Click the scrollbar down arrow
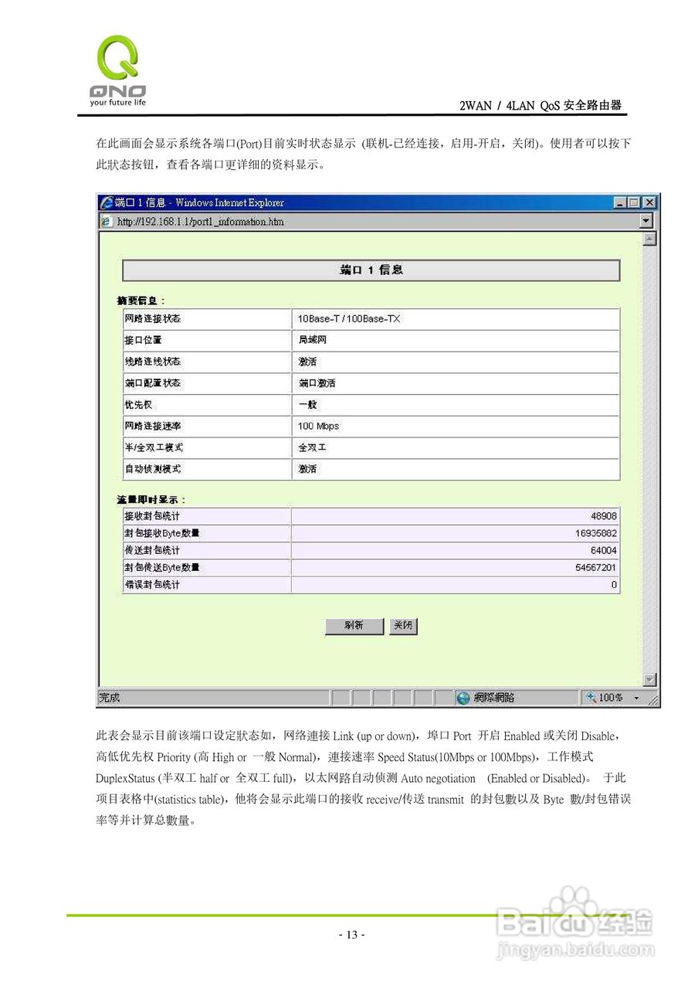 (x=650, y=680)
